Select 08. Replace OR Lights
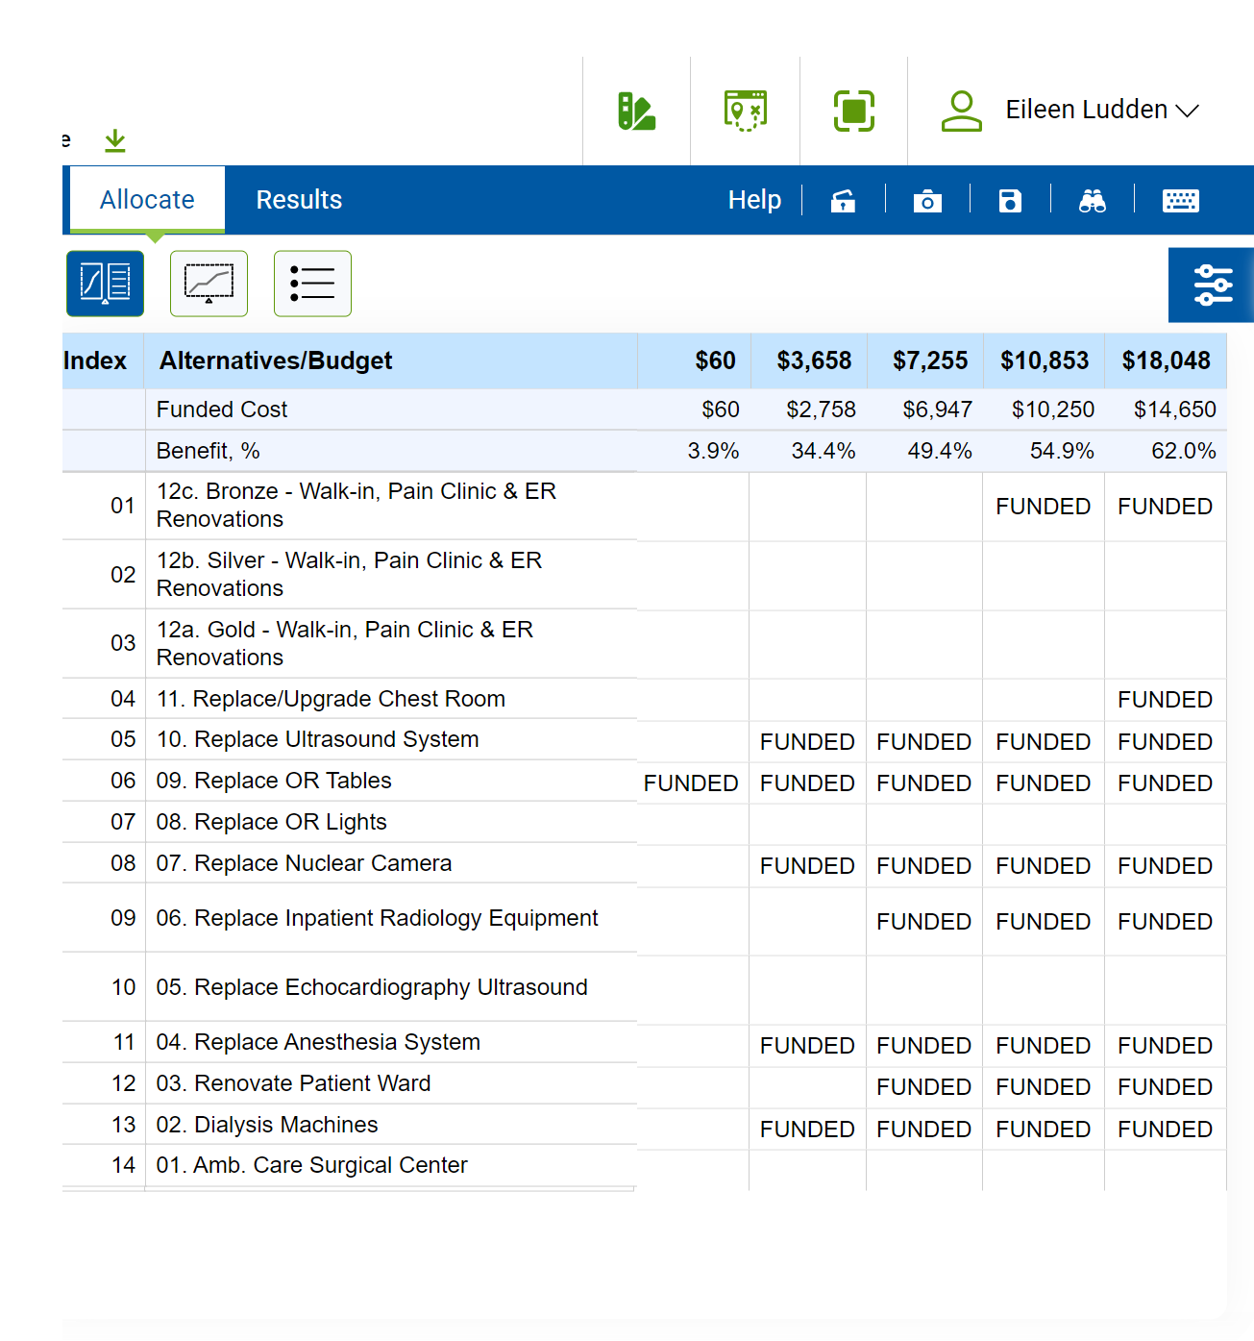The height and width of the screenshot is (1341, 1254). 271,822
